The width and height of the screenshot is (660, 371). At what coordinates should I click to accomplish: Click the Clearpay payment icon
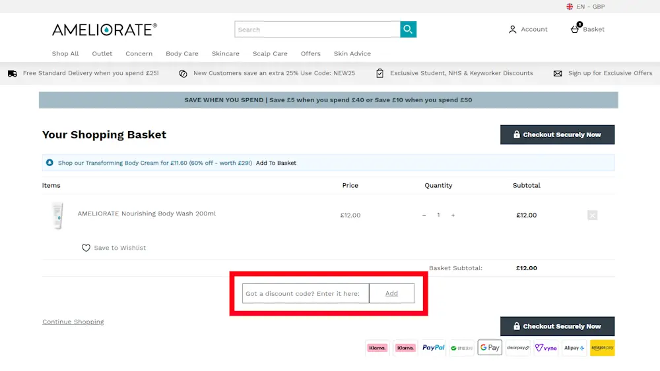pos(517,348)
